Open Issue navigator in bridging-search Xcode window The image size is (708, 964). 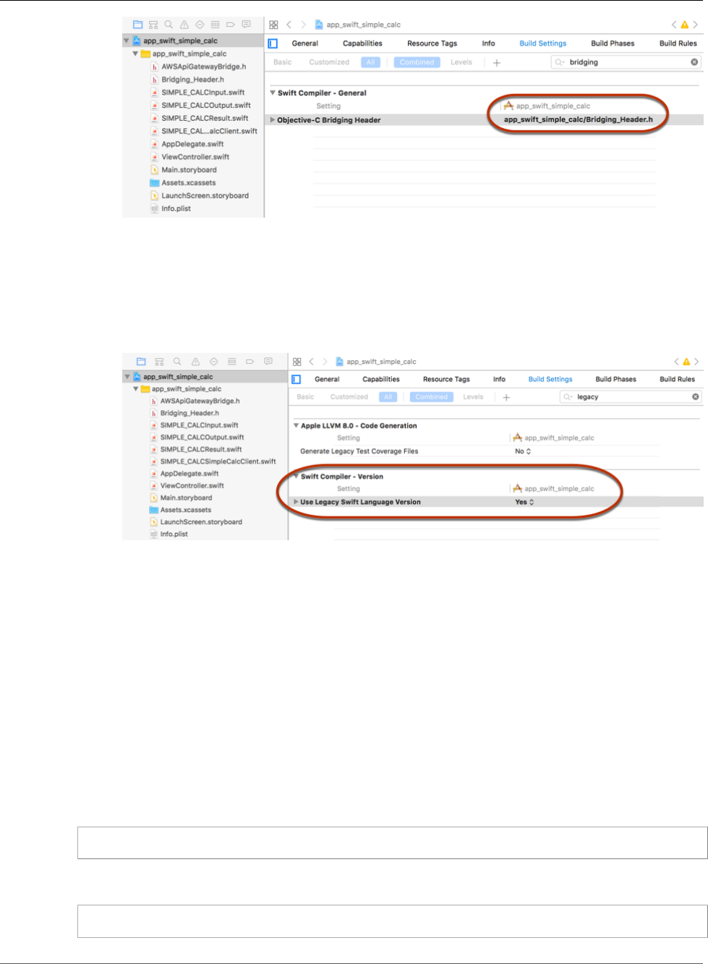click(x=184, y=25)
